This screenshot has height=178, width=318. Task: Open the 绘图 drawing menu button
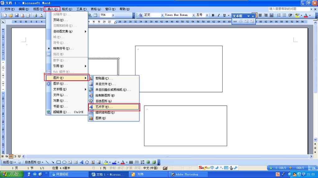9,162
